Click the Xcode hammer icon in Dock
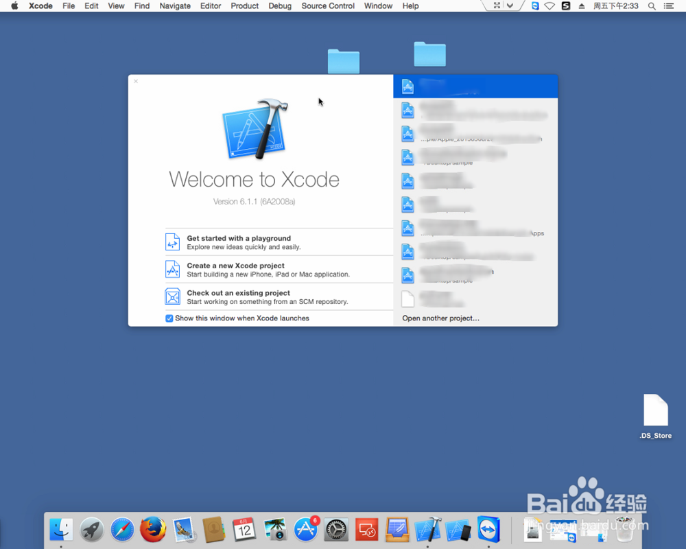The height and width of the screenshot is (549, 686). (x=428, y=529)
